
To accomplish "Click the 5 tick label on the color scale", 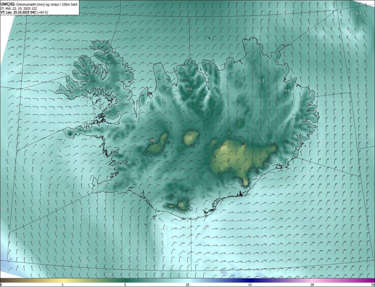I will tap(125, 285).
